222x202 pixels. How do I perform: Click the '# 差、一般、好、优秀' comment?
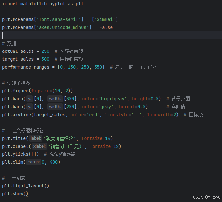coord(133,67)
